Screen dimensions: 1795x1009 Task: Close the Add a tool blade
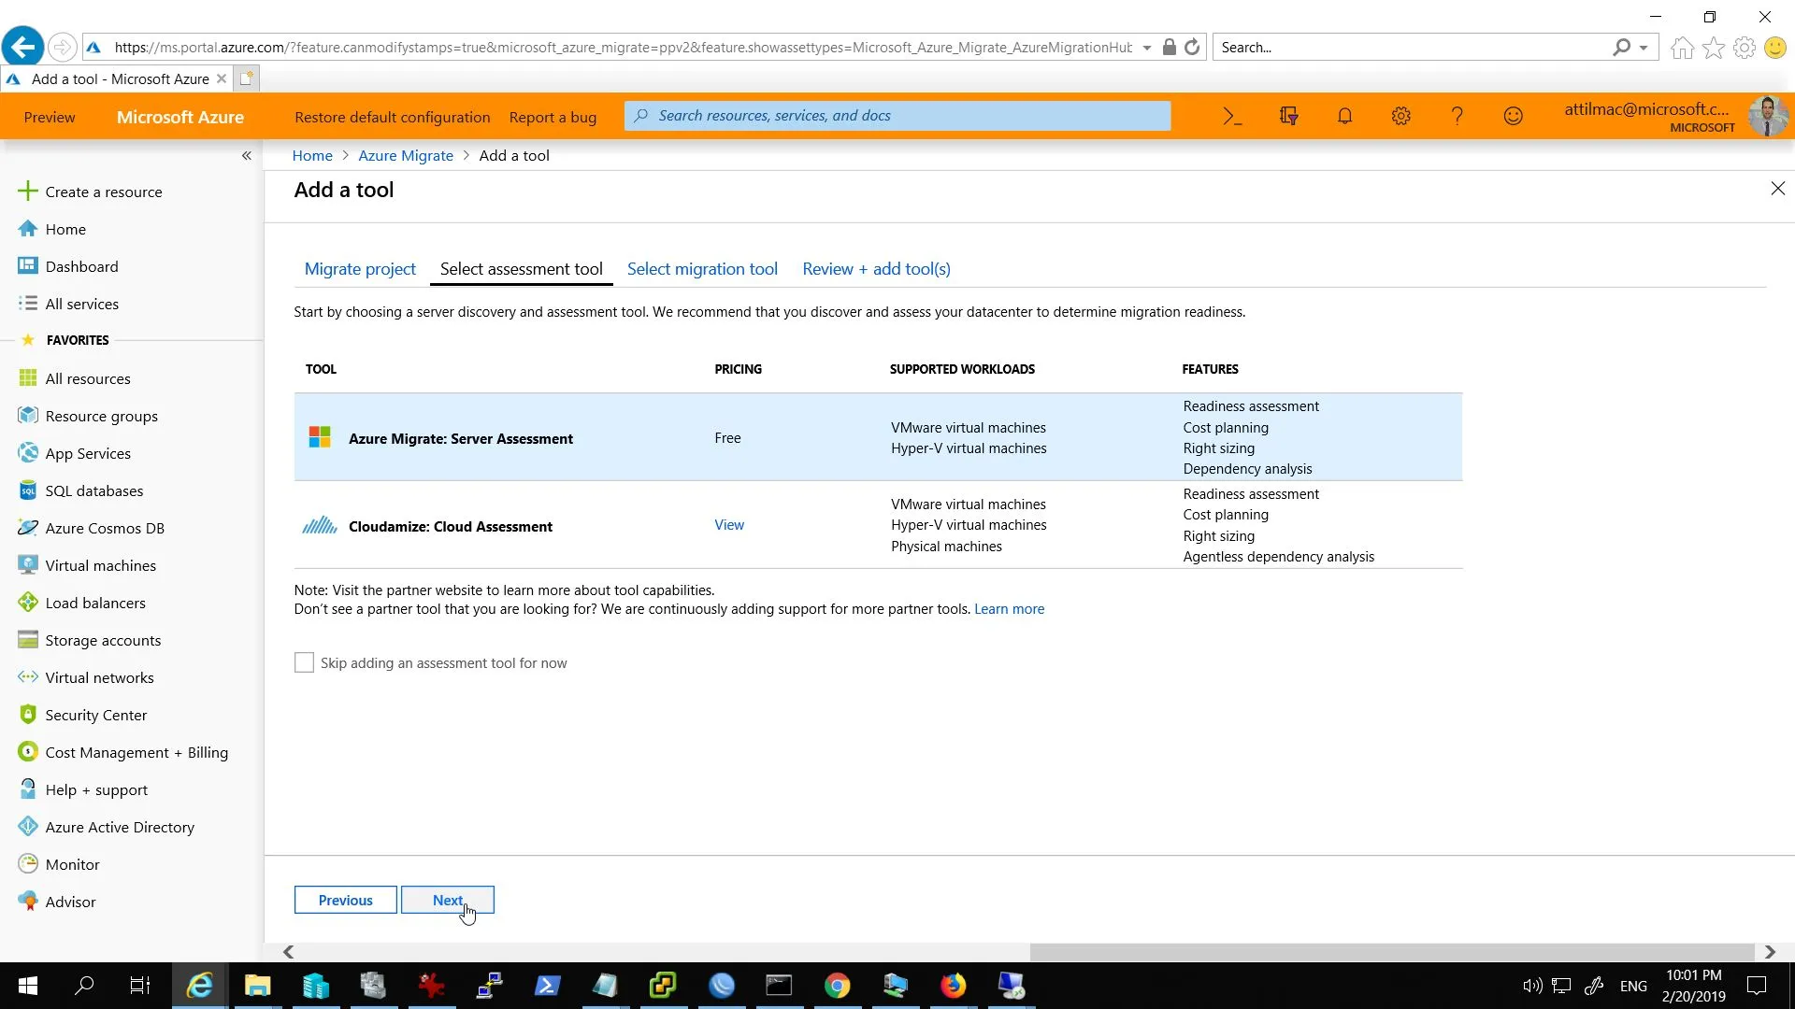(1777, 189)
